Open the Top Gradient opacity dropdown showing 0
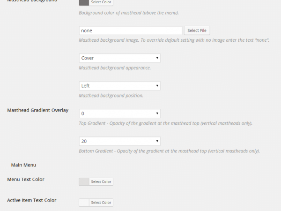The width and height of the screenshot is (281, 211). pos(120,113)
